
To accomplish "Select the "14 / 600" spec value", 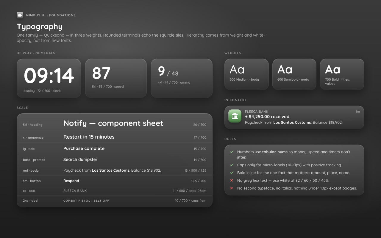I will point(200,160).
